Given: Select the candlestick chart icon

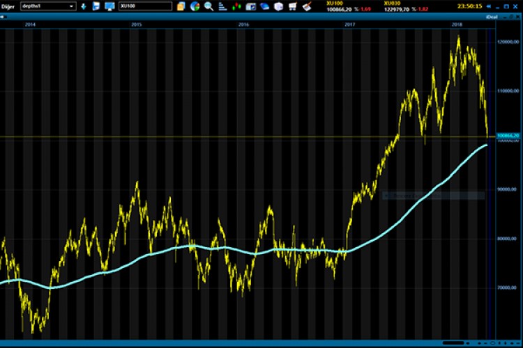Looking at the screenshot, I should click(x=237, y=6).
